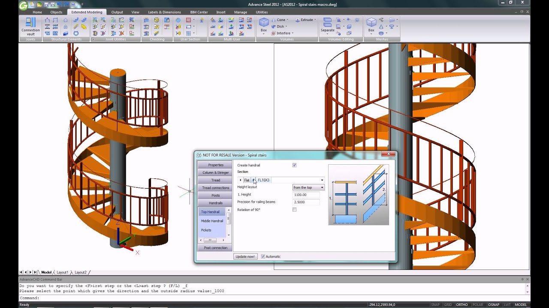Switch to the Layout1 tab

click(x=62, y=272)
